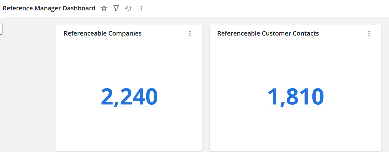
Task: Click the gray gap between the two cards
Action: pos(206,87)
